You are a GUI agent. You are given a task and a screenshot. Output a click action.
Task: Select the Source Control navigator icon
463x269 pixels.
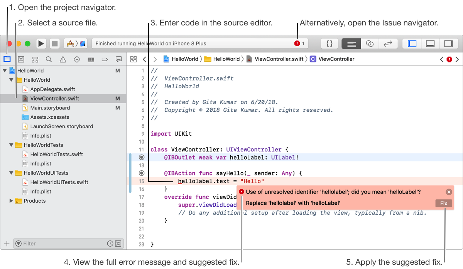pos(21,59)
